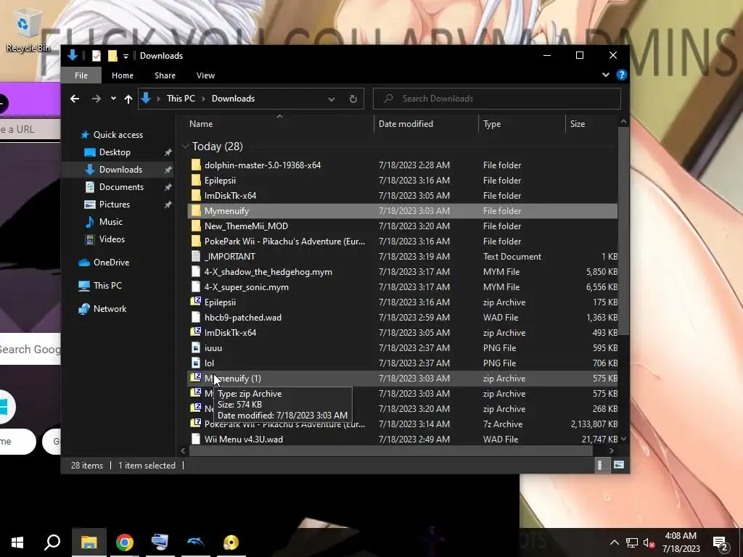Open the Home ribbon tab
This screenshot has height=557, width=743.
click(122, 75)
